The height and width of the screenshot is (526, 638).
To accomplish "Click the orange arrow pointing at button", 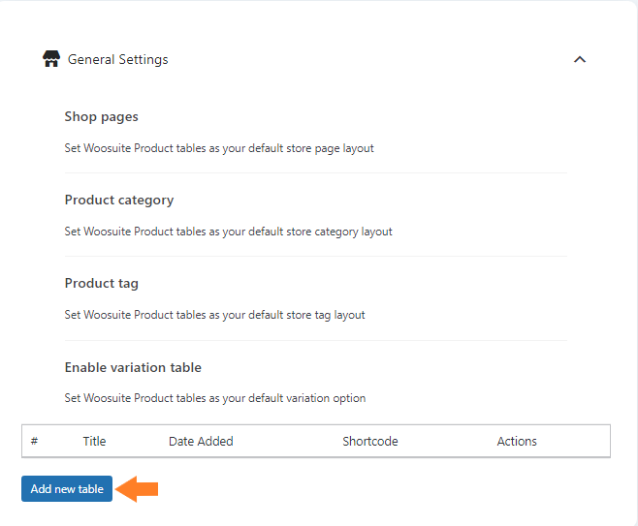I will coord(137,488).
